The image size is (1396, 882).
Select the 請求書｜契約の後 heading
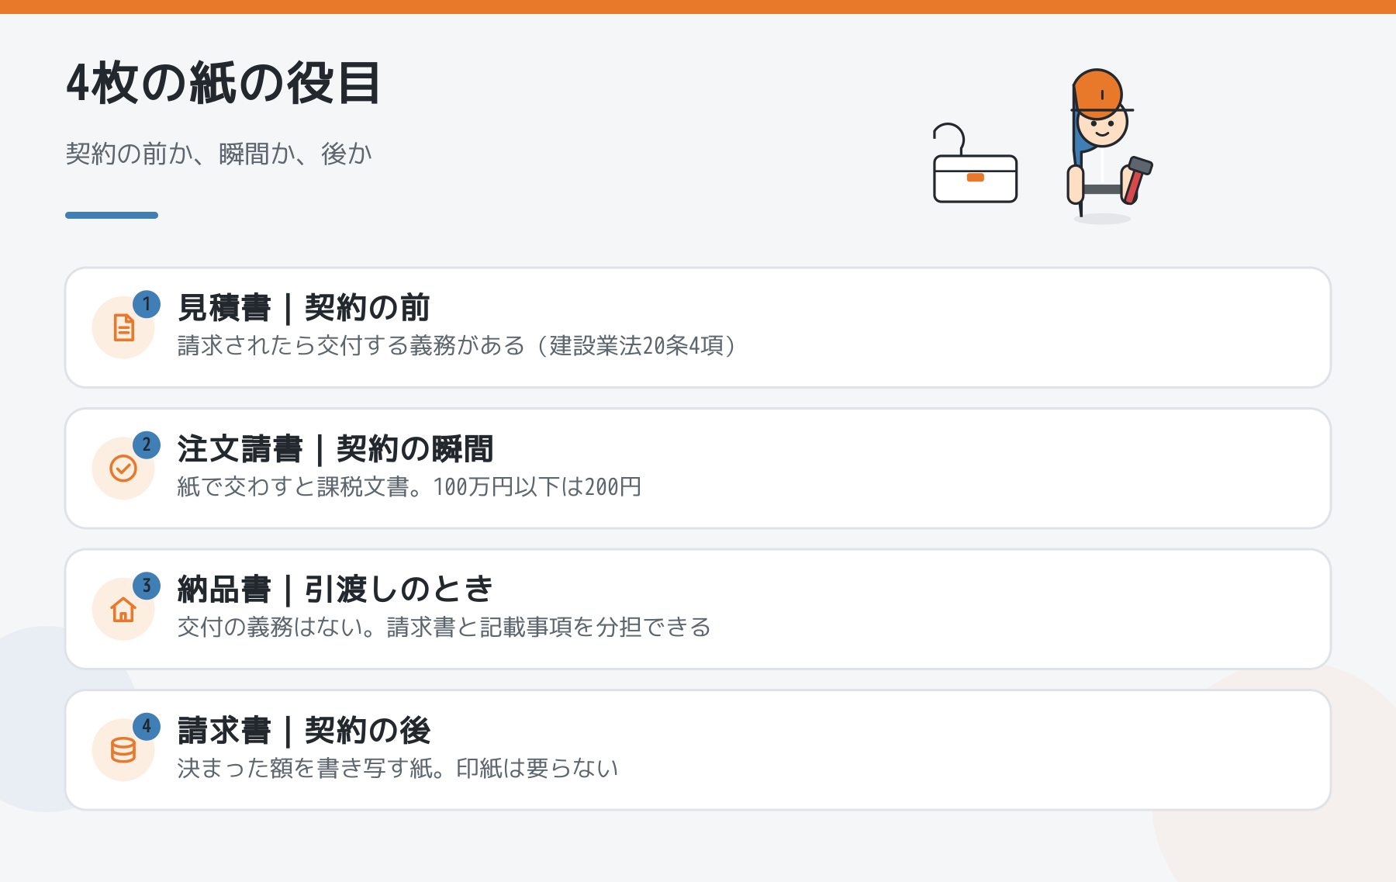click(303, 731)
